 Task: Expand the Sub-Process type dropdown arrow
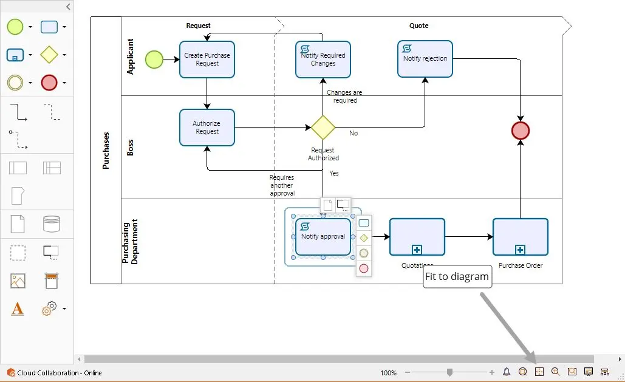pyautogui.click(x=30, y=55)
